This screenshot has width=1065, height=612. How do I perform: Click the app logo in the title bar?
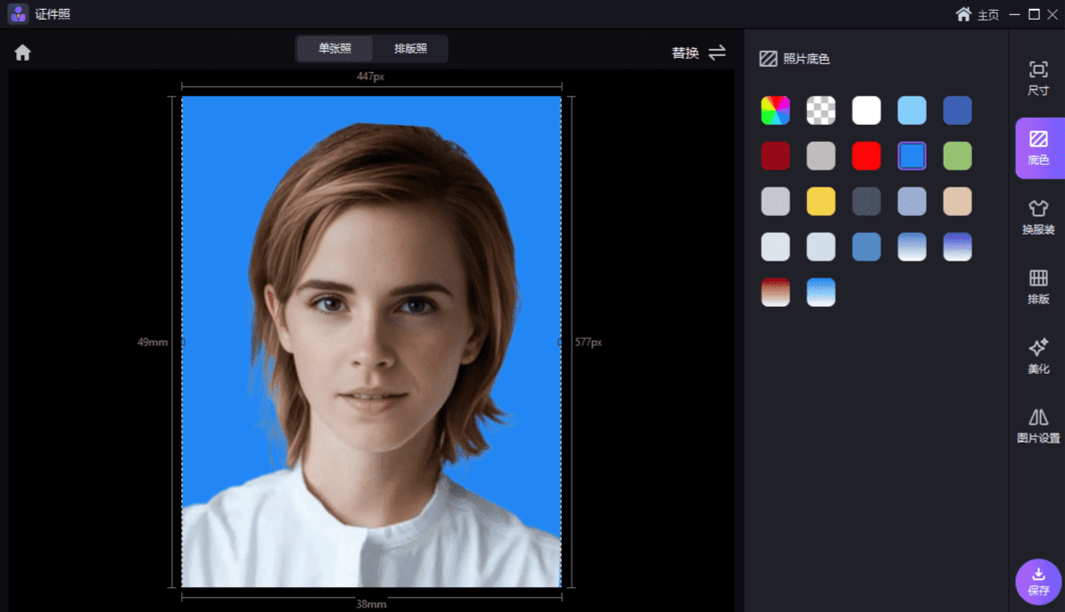point(20,14)
